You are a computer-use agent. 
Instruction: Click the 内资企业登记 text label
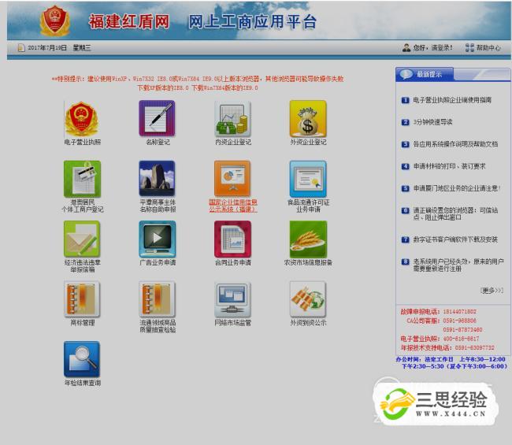tap(233, 142)
